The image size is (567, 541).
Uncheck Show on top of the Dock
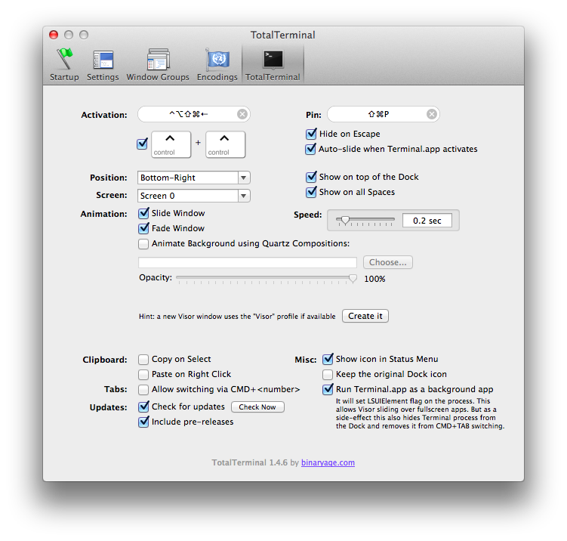coord(311,177)
